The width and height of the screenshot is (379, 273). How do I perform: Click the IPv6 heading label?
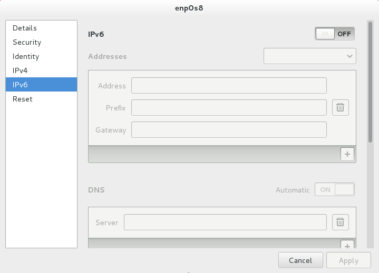pyautogui.click(x=96, y=34)
